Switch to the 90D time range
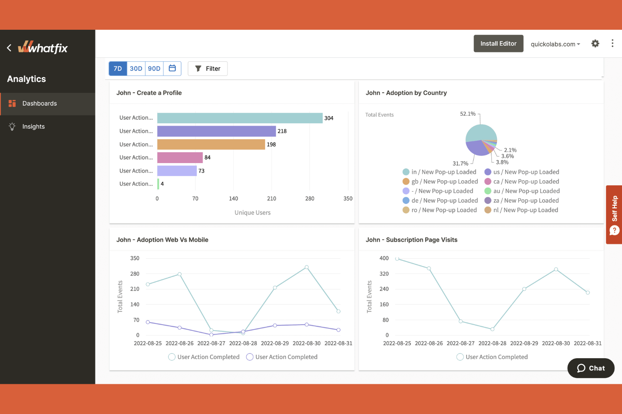Viewport: 622px width, 414px height. tap(154, 68)
